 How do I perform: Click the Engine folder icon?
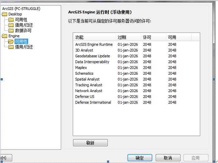click(4, 36)
